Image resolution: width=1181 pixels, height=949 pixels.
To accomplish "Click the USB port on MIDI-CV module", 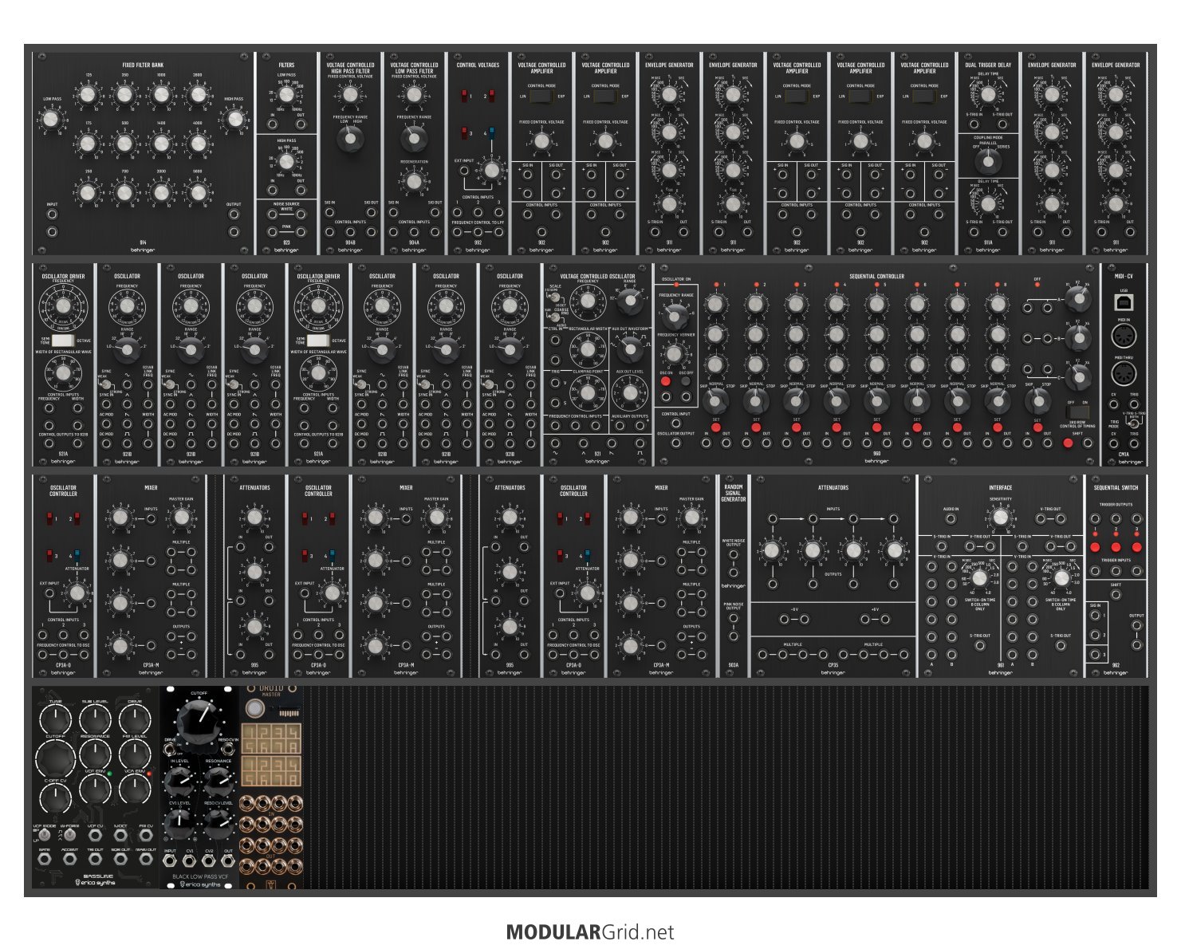I will click(1124, 302).
